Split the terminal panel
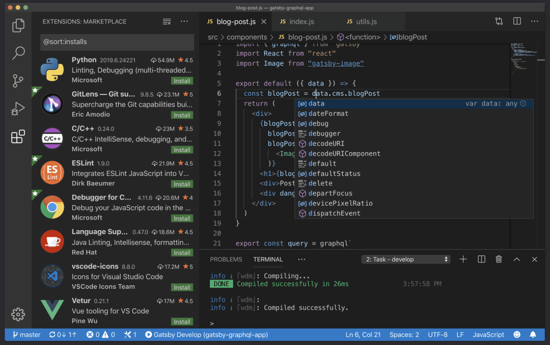 (481, 259)
